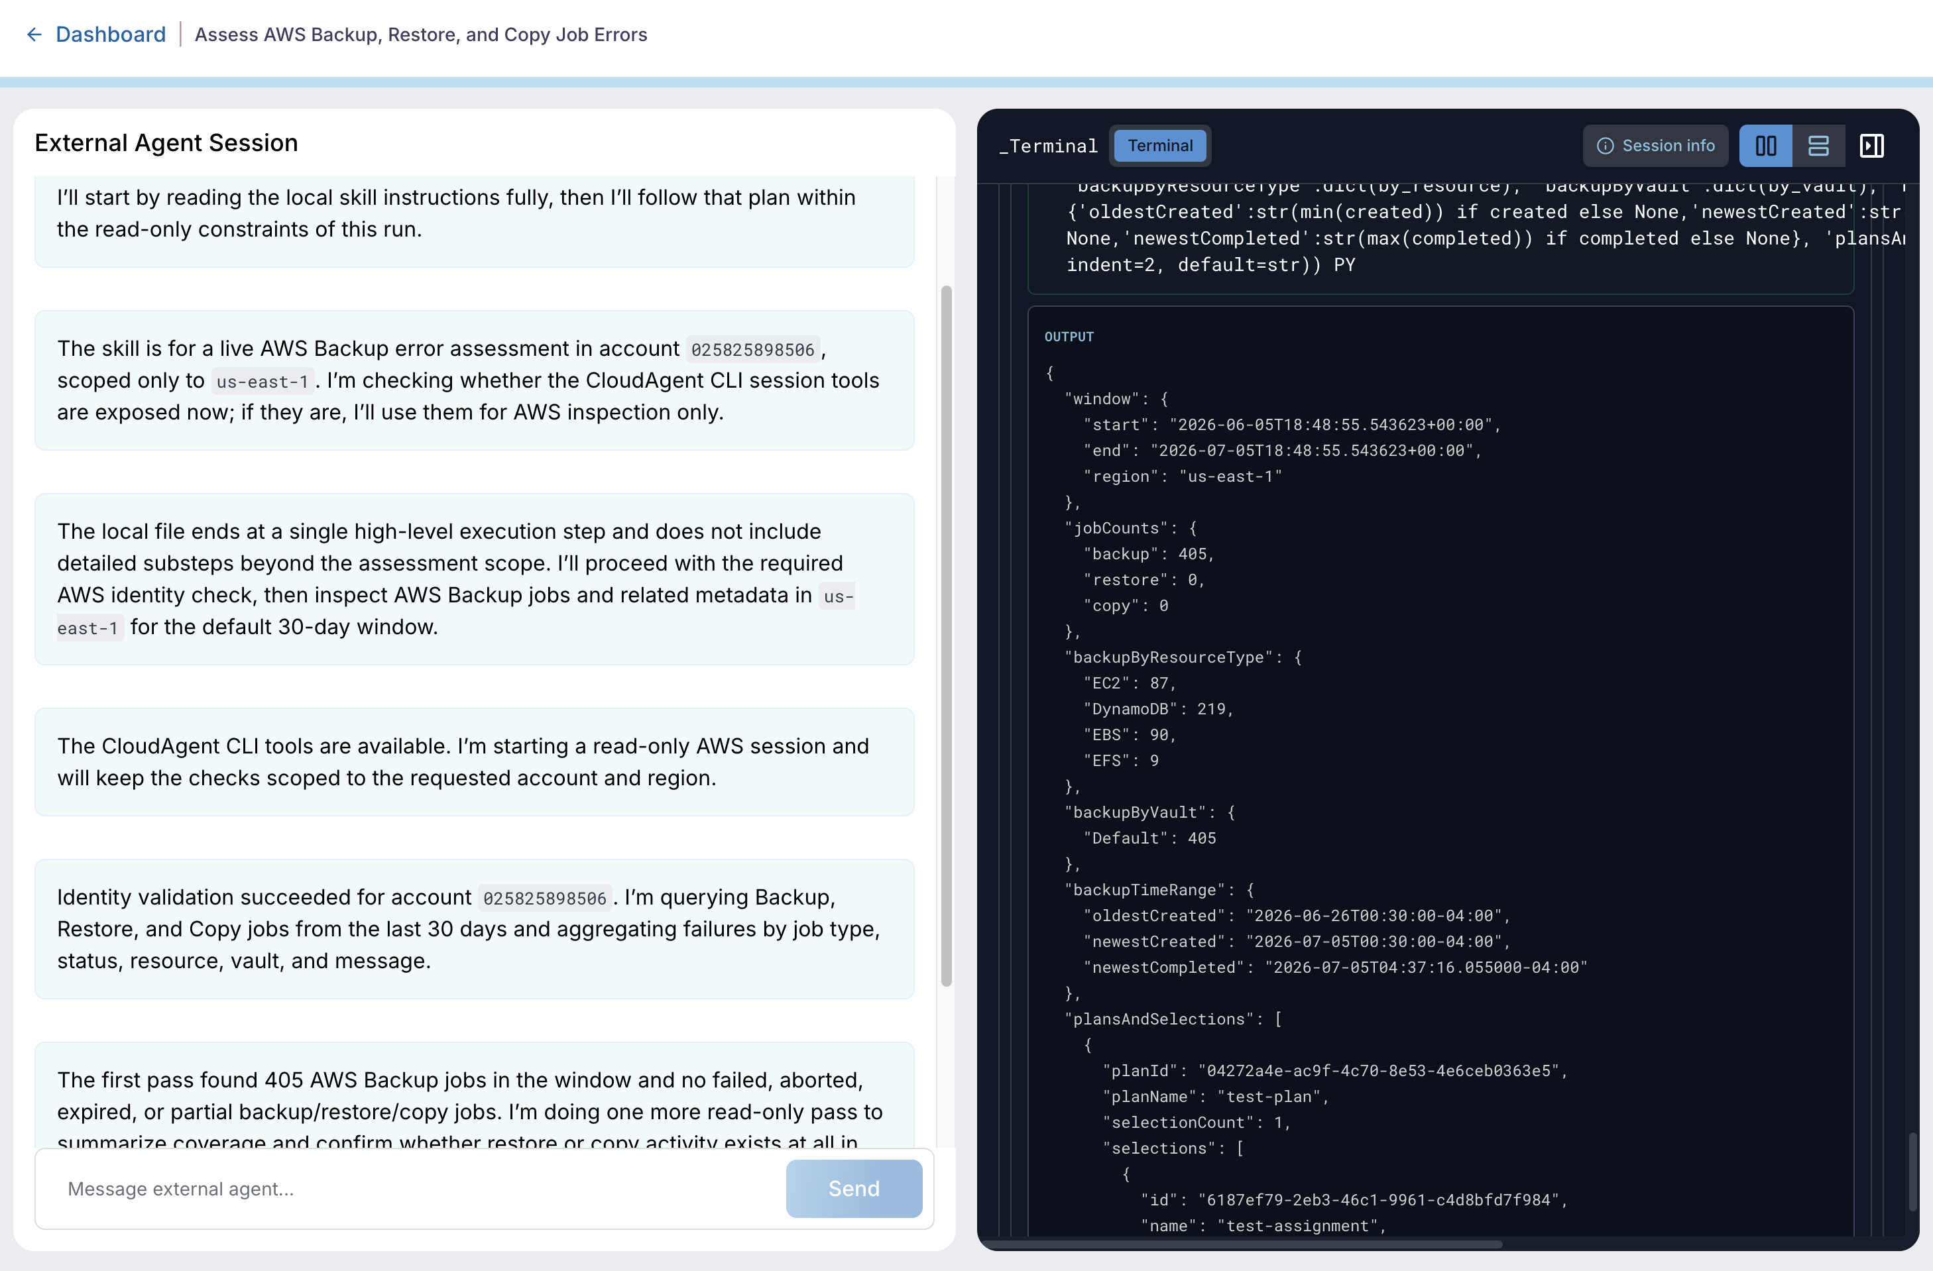This screenshot has width=1933, height=1271.
Task: Click the "region": "us-east-1" line
Action: [1182, 476]
